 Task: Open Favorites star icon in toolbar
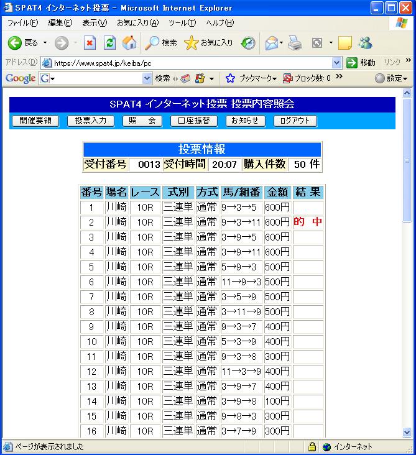tap(191, 43)
